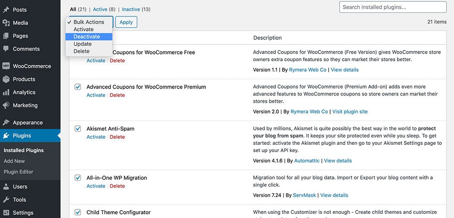
Task: Delete All-in-One WP Migration plugin
Action: tap(117, 186)
